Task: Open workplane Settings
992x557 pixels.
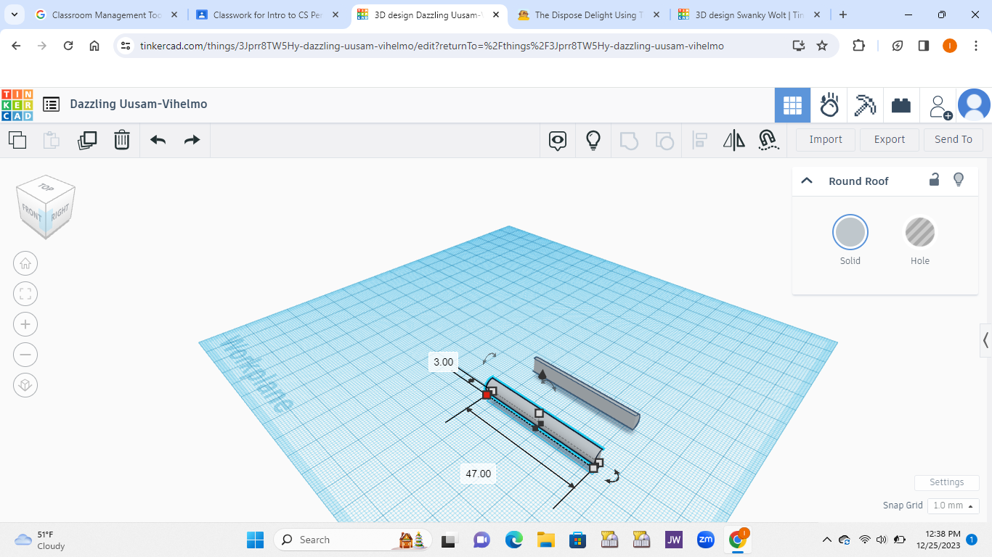Action: (x=946, y=482)
